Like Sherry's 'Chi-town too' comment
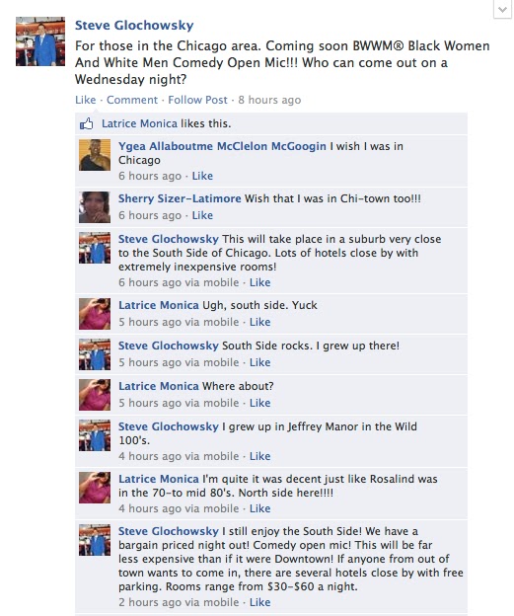Screen dimensions: 514x616 [202, 215]
